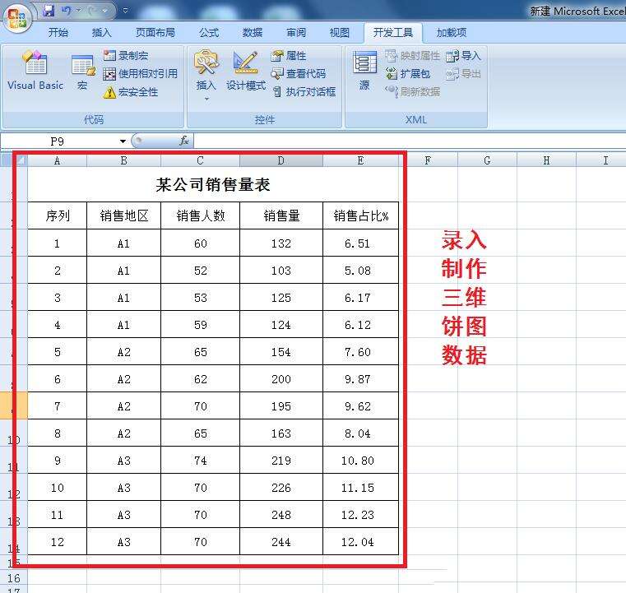The height and width of the screenshot is (593, 626).
Task: Select column D header
Action: pos(281,160)
